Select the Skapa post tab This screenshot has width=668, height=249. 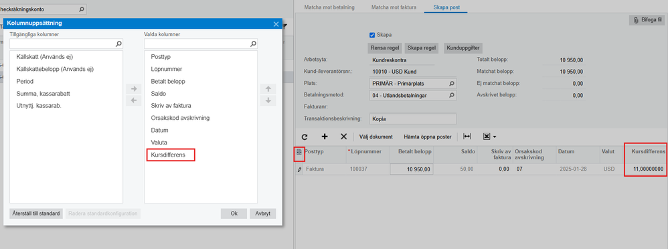point(446,7)
